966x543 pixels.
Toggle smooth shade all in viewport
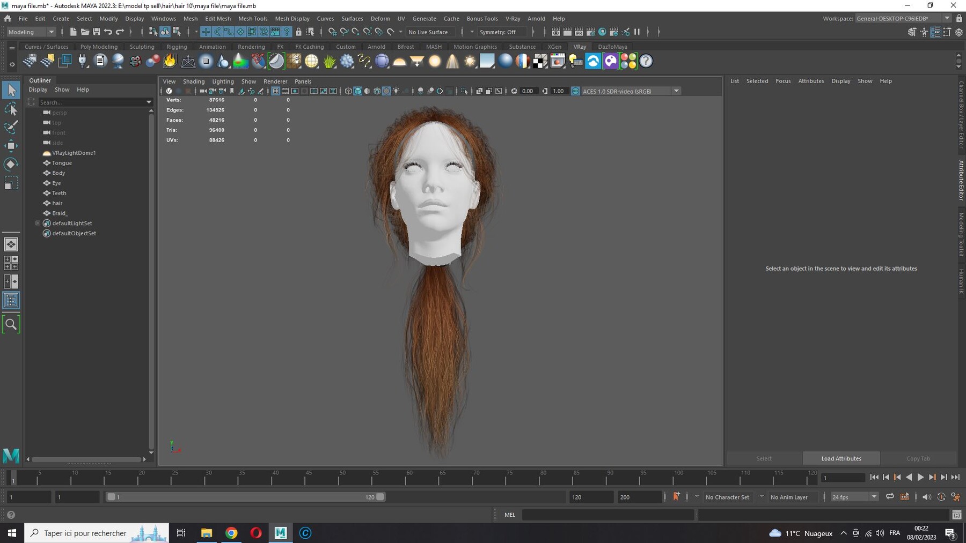357,91
